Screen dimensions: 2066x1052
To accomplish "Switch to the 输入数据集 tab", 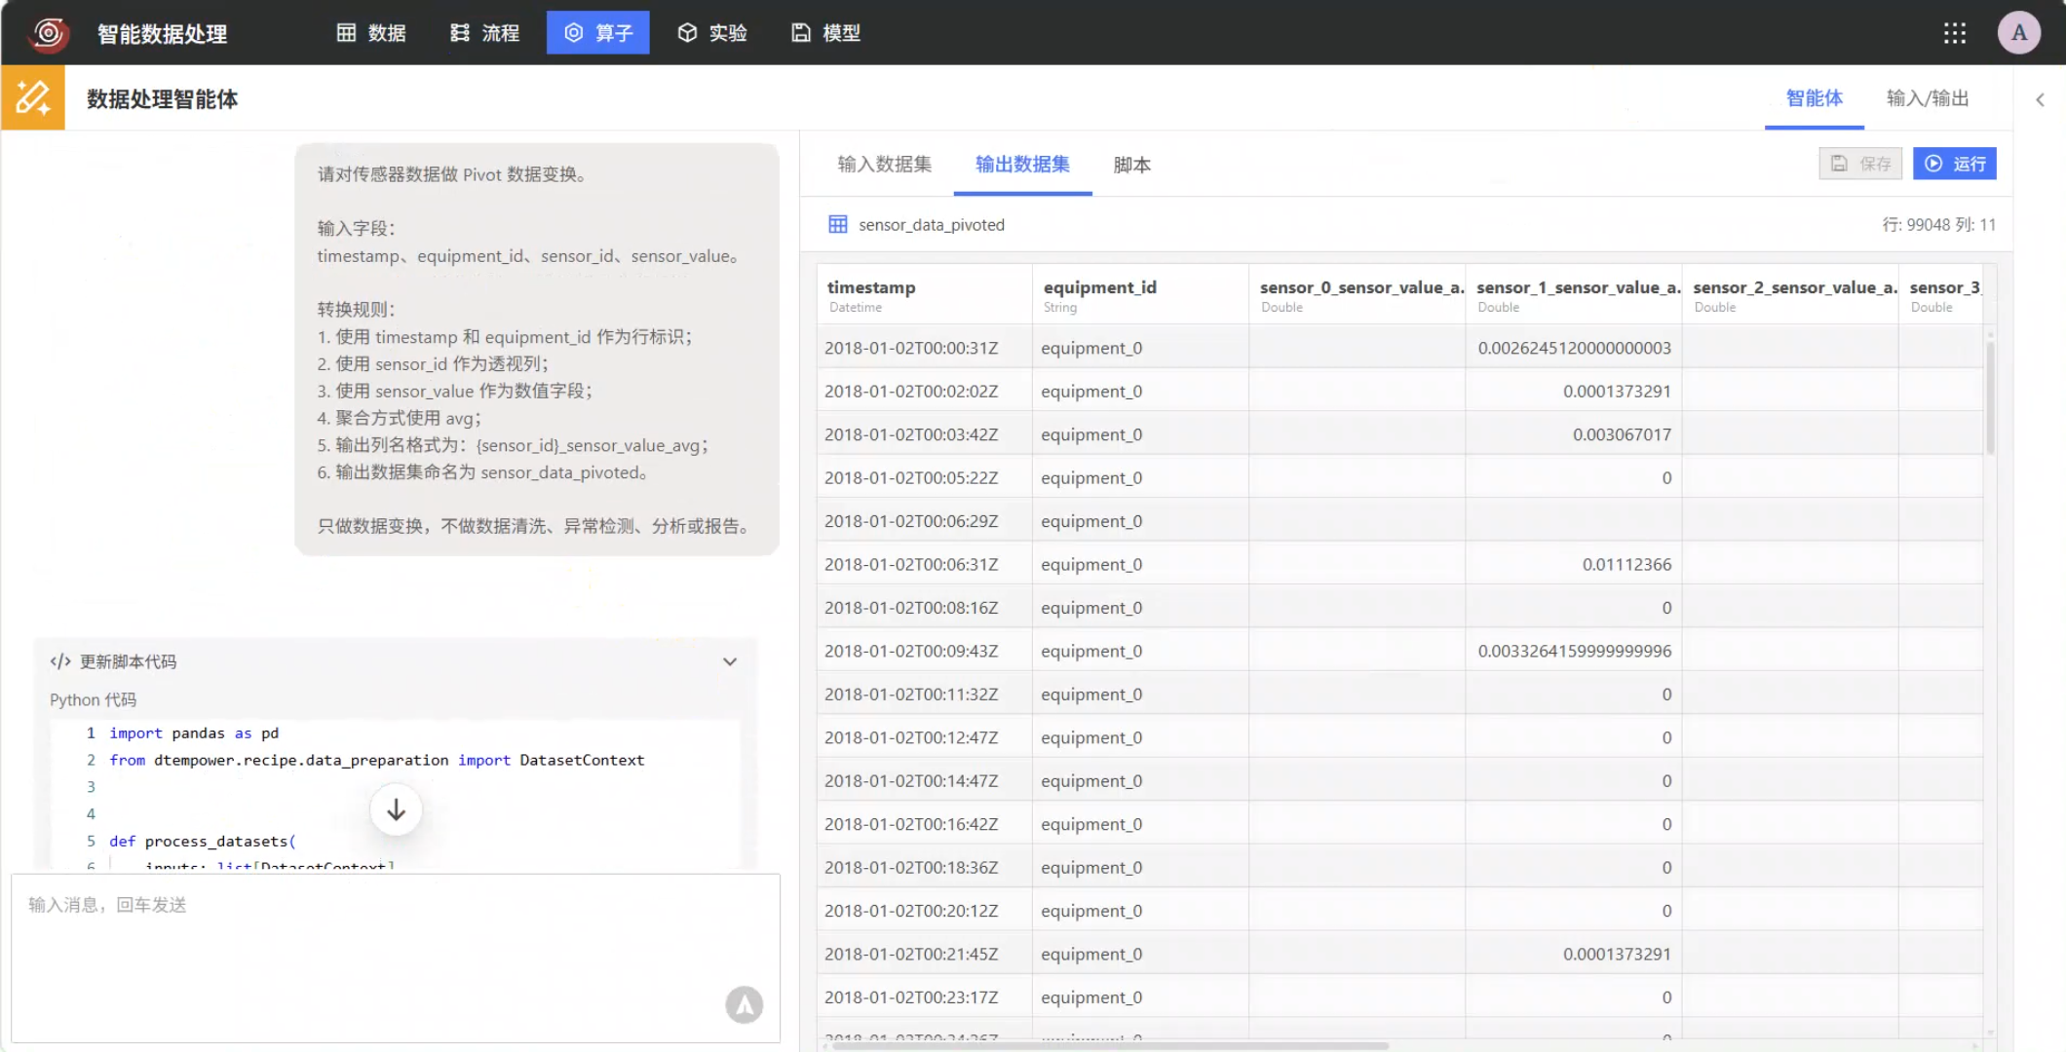I will coord(884,165).
